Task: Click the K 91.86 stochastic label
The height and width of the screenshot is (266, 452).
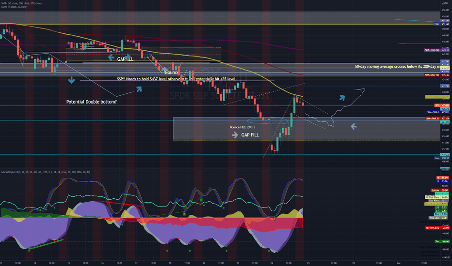Action: point(442,181)
